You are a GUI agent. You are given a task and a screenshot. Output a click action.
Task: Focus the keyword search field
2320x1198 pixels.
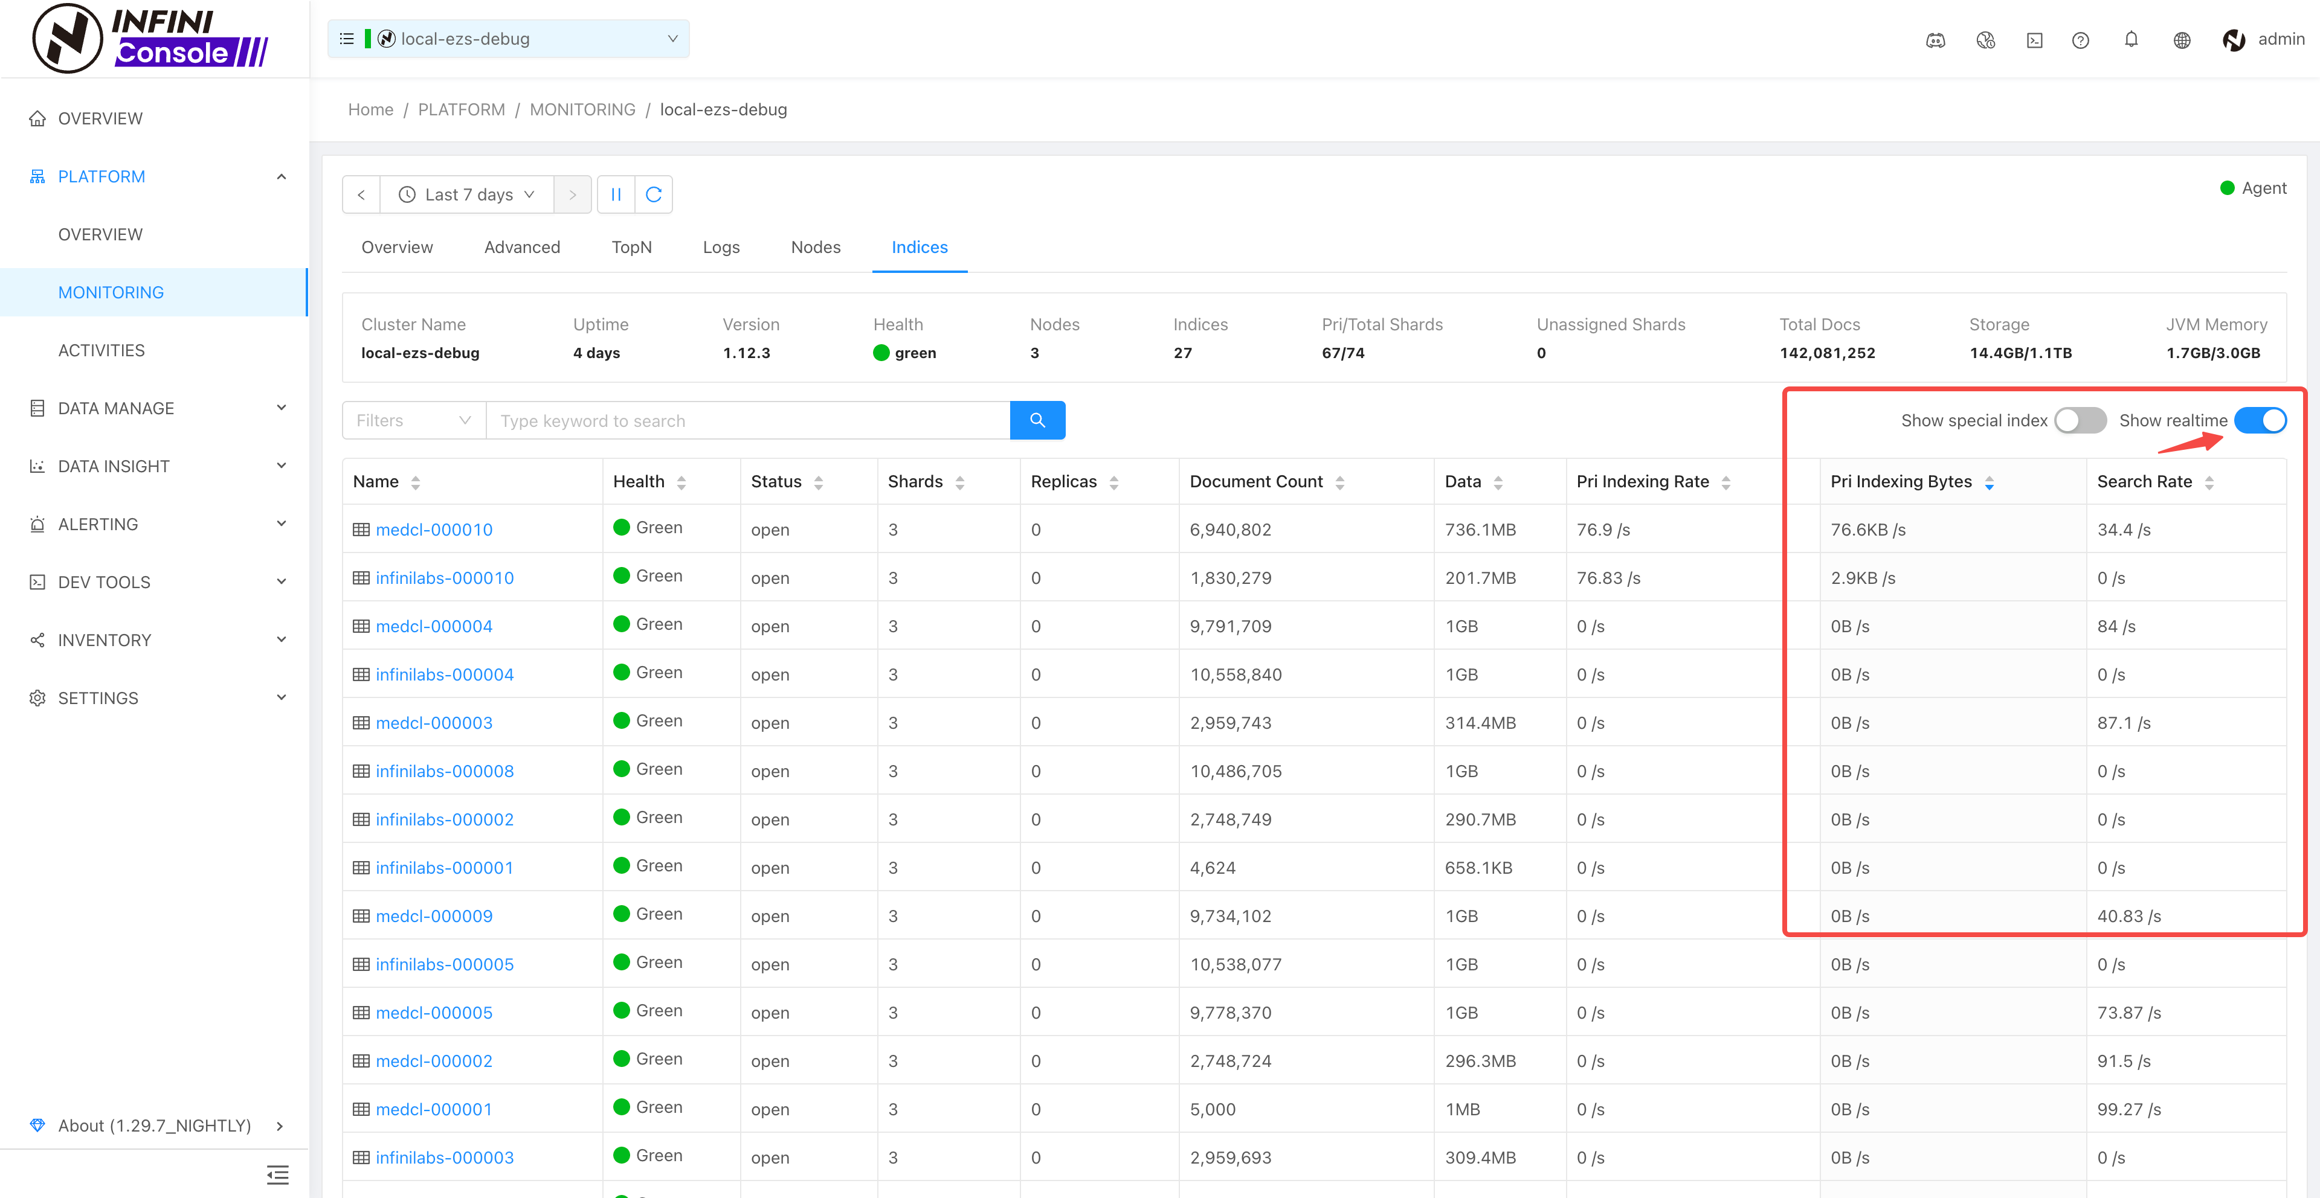[749, 420]
